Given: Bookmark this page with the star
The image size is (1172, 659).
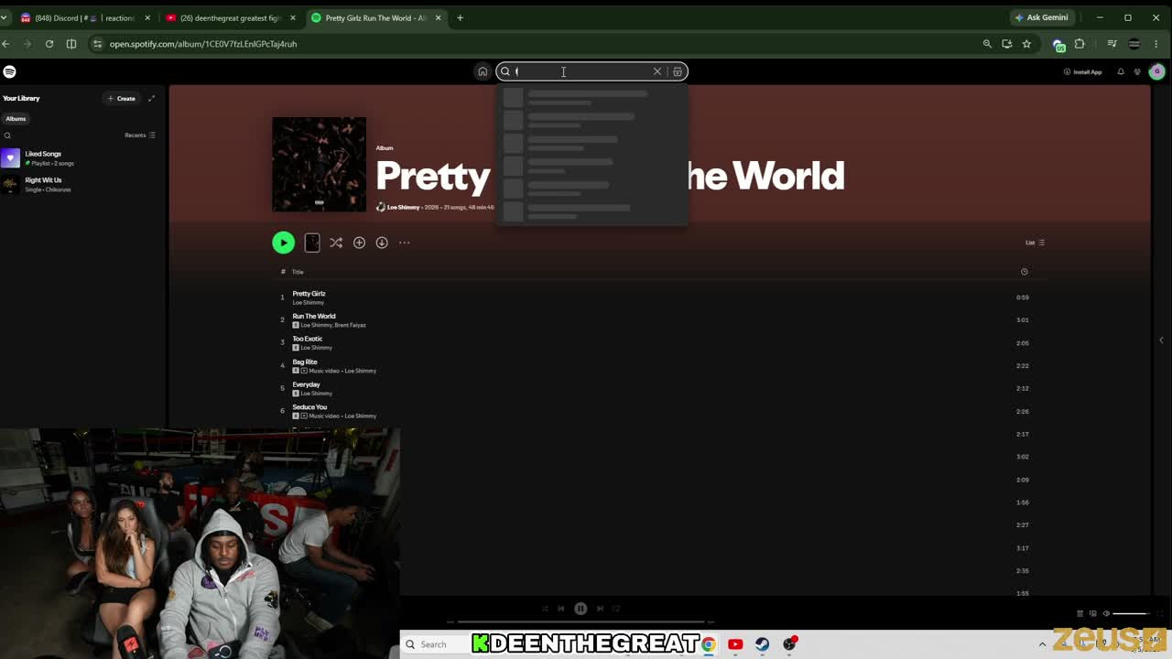Looking at the screenshot, I should 1026,44.
